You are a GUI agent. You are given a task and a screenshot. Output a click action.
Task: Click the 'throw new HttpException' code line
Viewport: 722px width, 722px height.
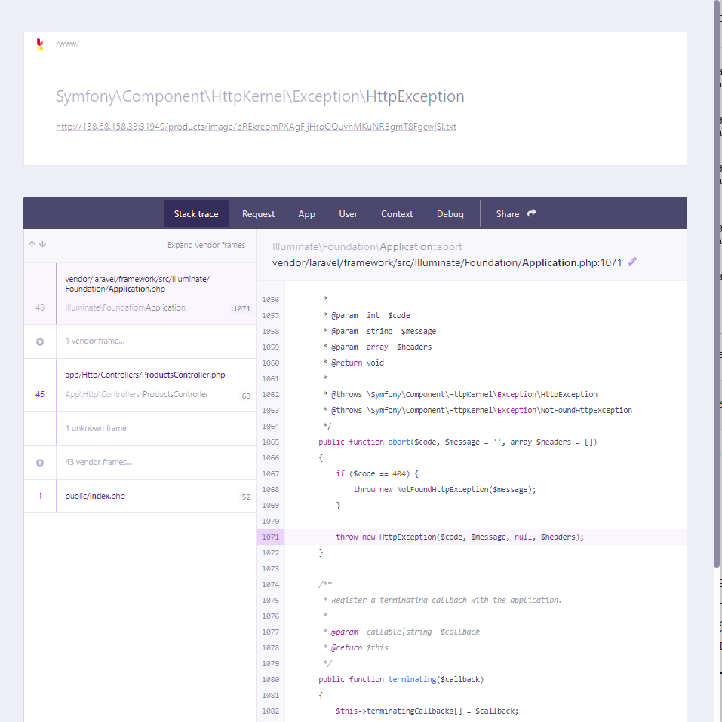pyautogui.click(x=459, y=537)
